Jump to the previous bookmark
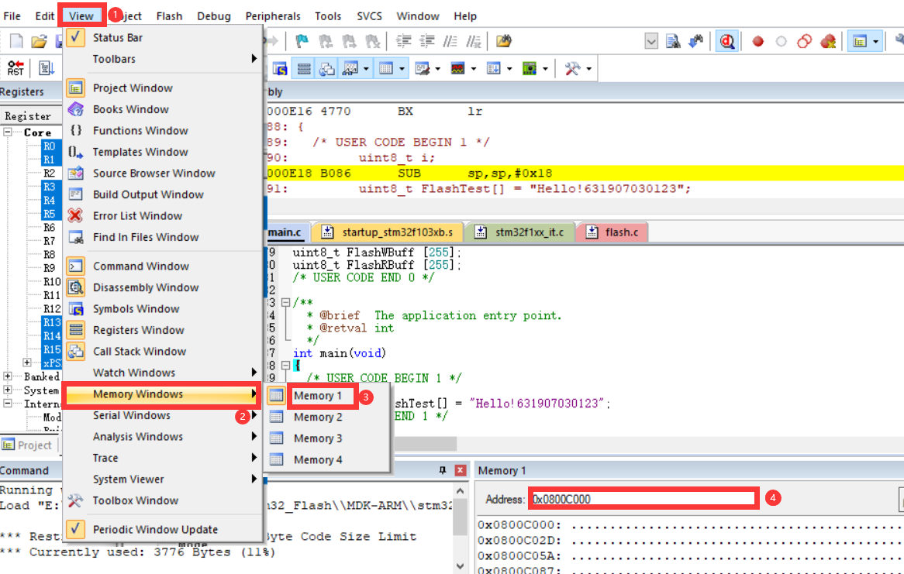Viewport: 904px width, 574px height. point(326,41)
